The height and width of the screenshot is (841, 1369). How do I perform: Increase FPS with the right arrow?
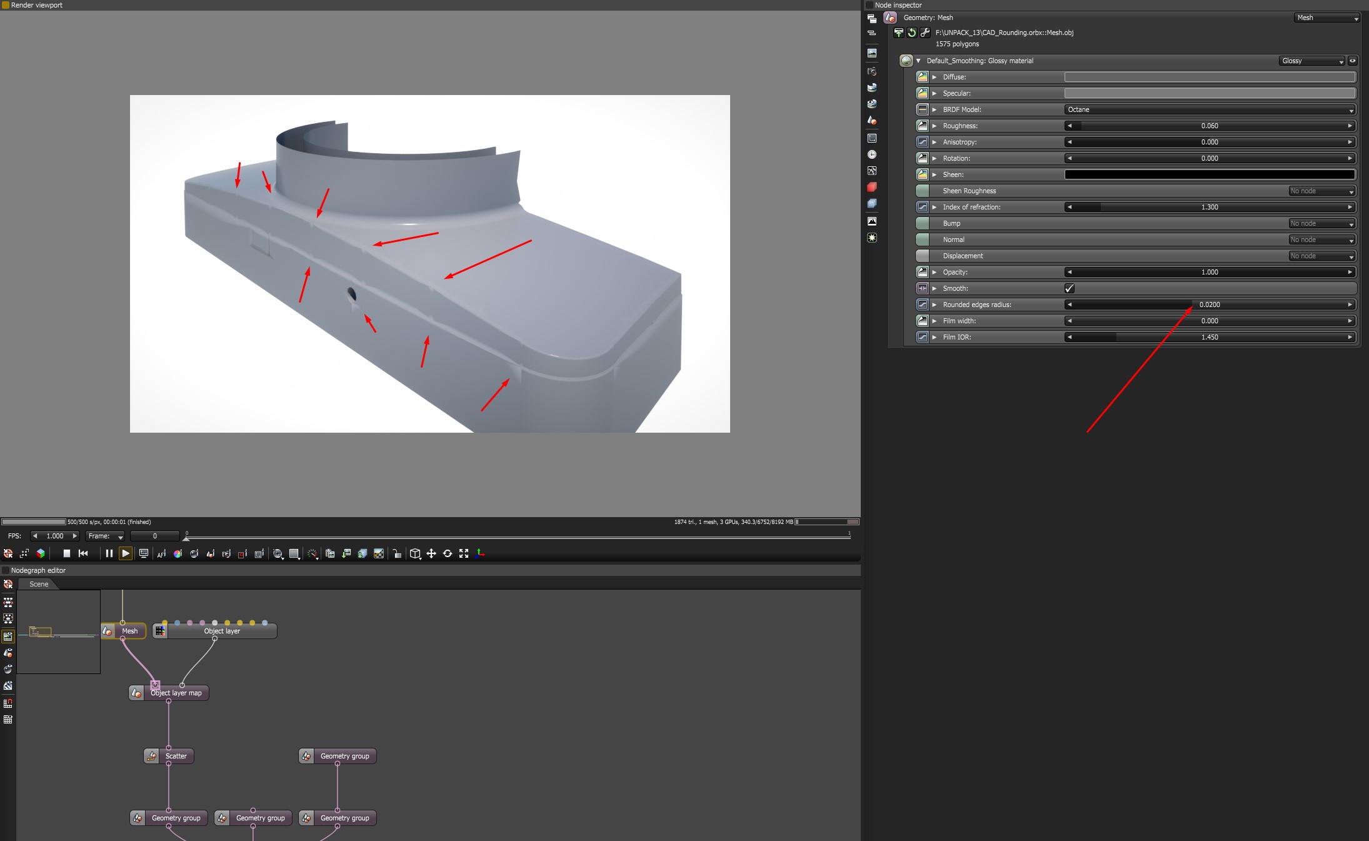tap(75, 536)
